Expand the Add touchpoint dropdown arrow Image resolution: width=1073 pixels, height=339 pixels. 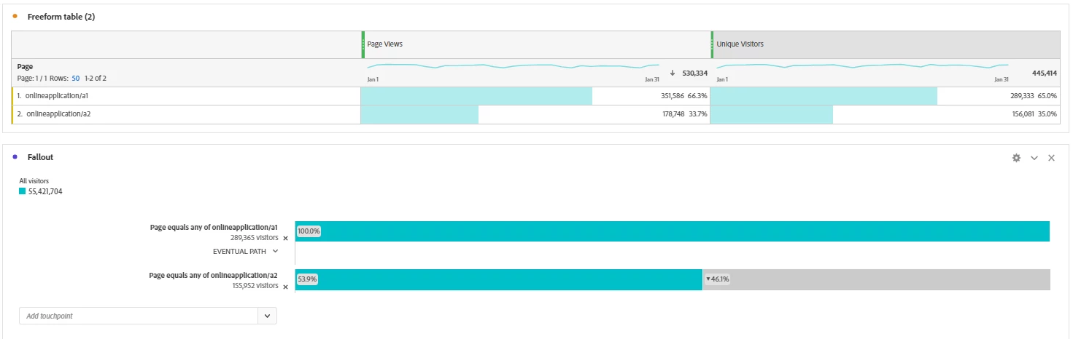coord(267,316)
